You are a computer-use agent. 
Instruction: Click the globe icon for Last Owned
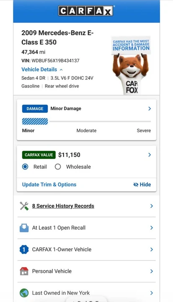point(24,293)
